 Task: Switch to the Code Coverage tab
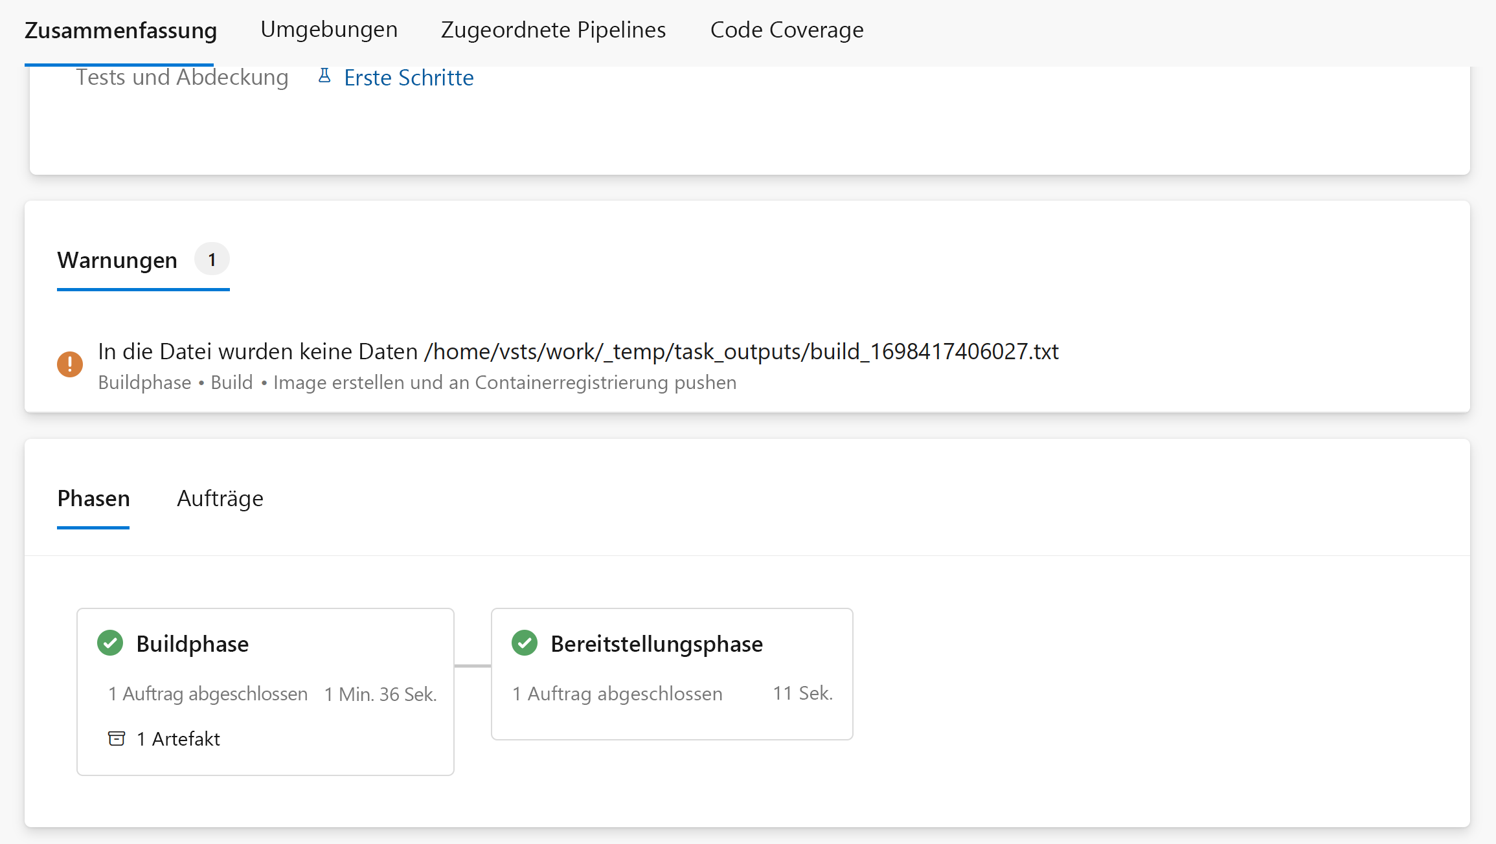point(787,30)
